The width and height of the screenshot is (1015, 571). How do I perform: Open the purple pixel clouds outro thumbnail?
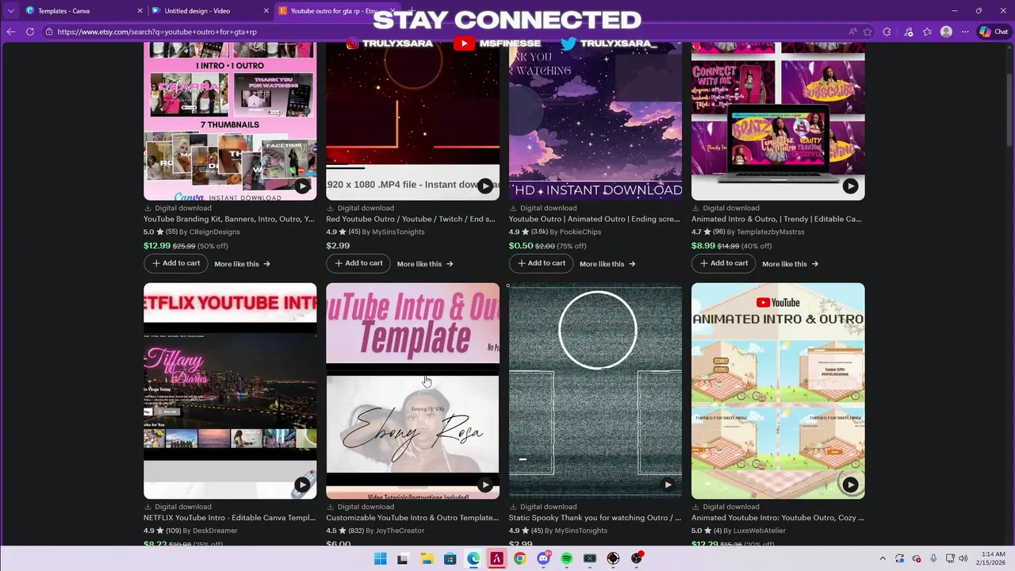(596, 121)
